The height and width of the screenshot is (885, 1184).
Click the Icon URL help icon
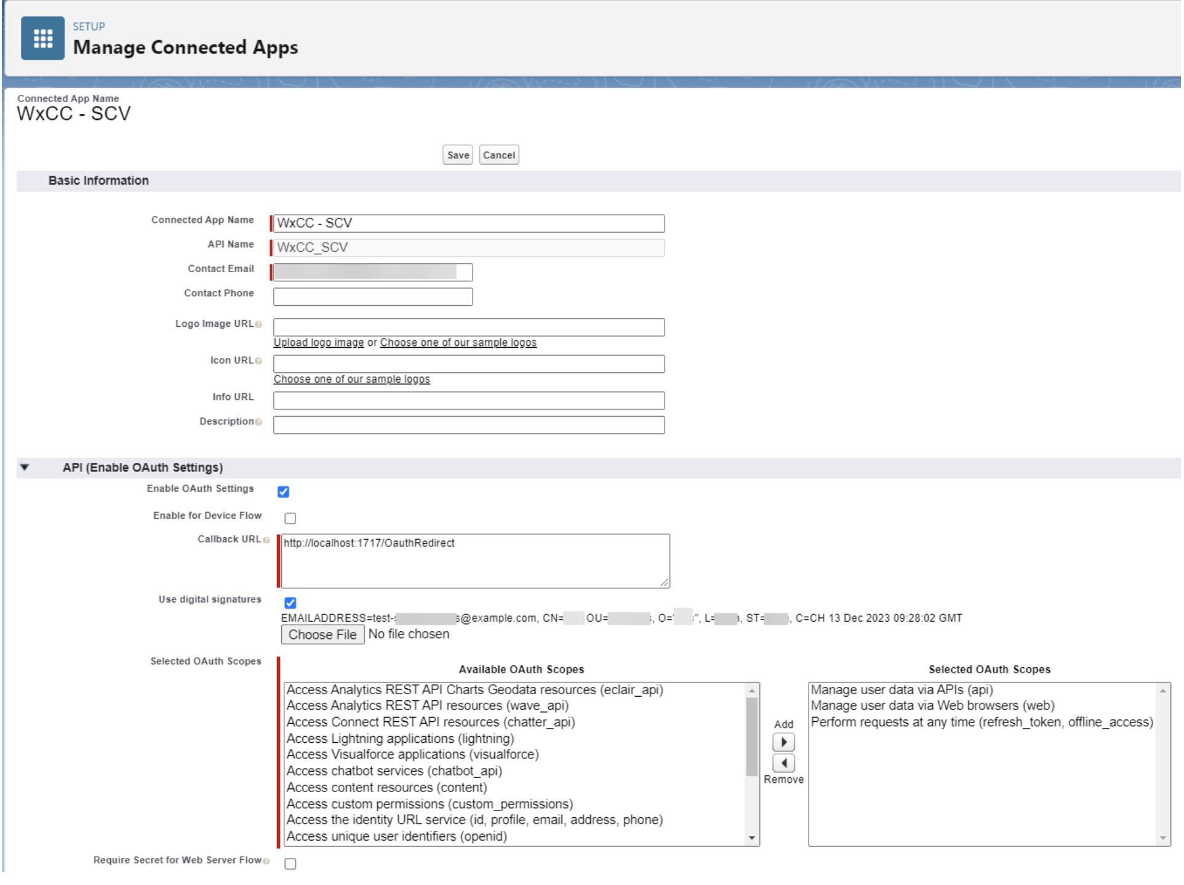coord(259,362)
